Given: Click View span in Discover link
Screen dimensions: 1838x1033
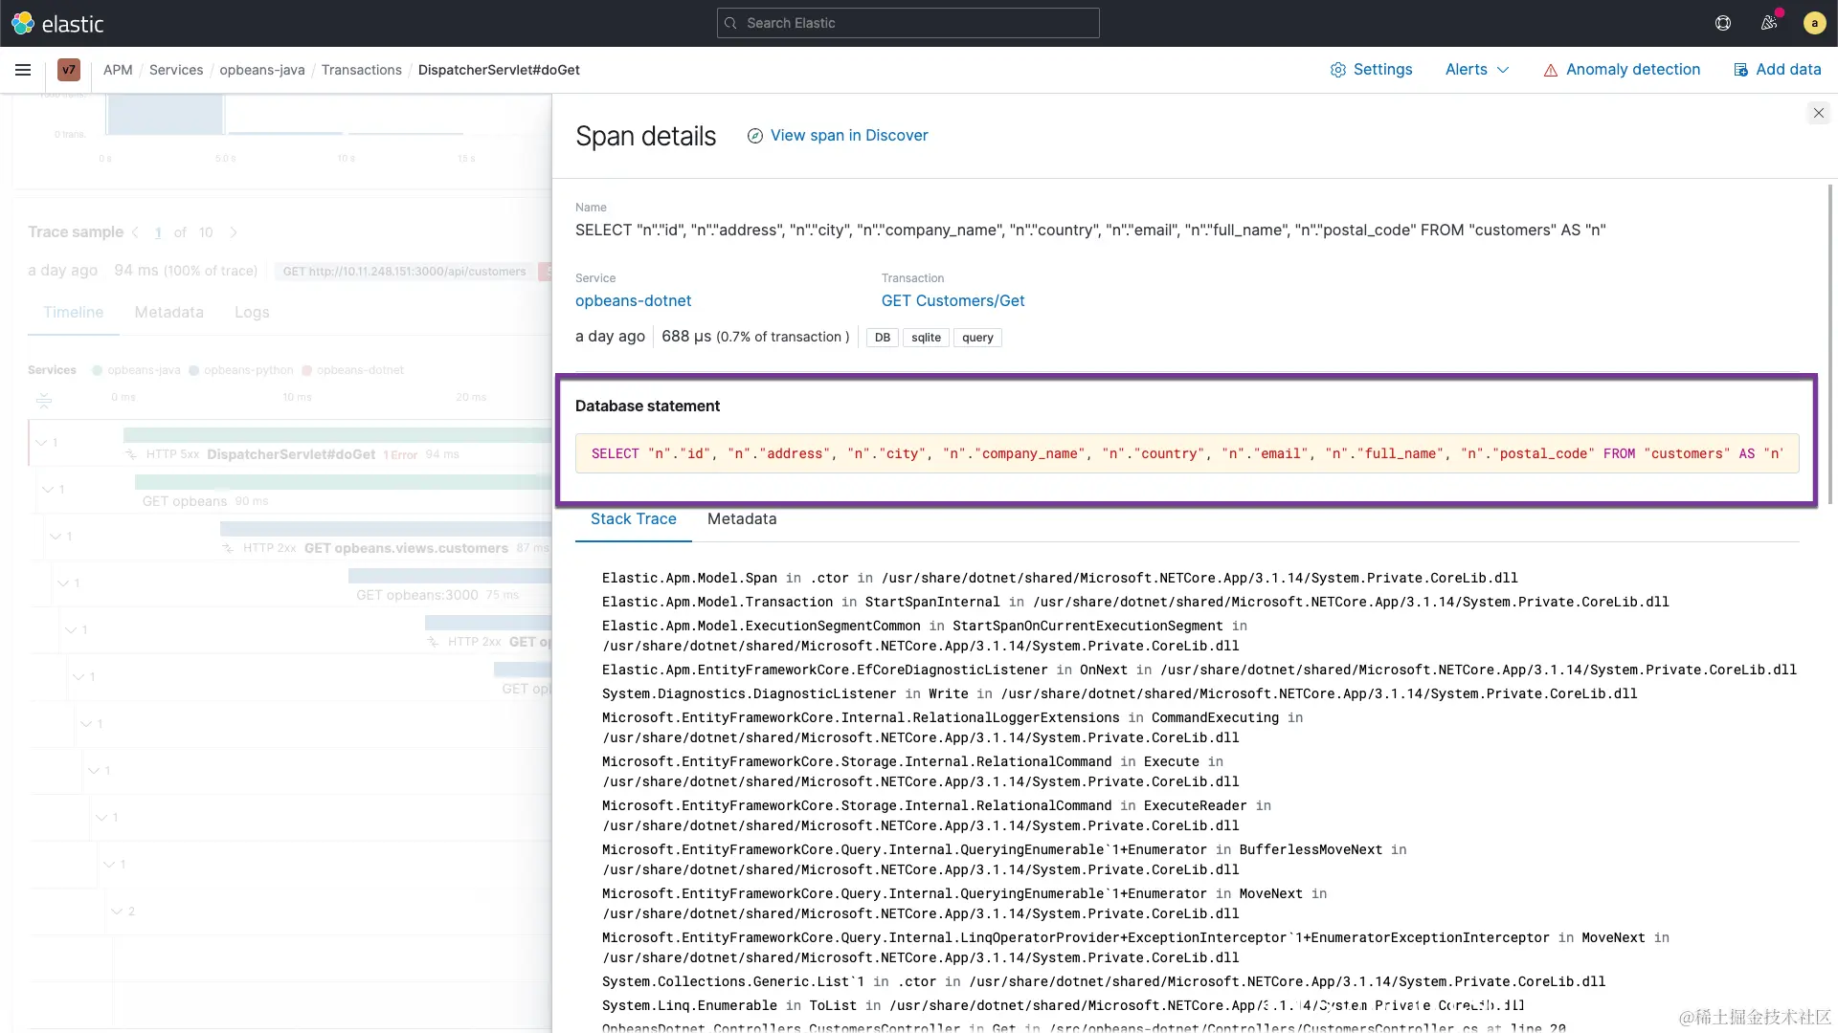Looking at the screenshot, I should 848,136.
